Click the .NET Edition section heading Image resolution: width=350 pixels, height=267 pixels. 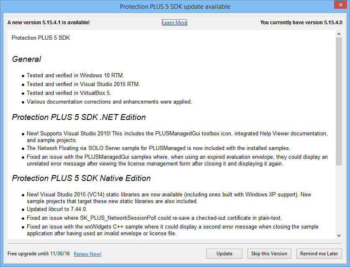(79, 117)
